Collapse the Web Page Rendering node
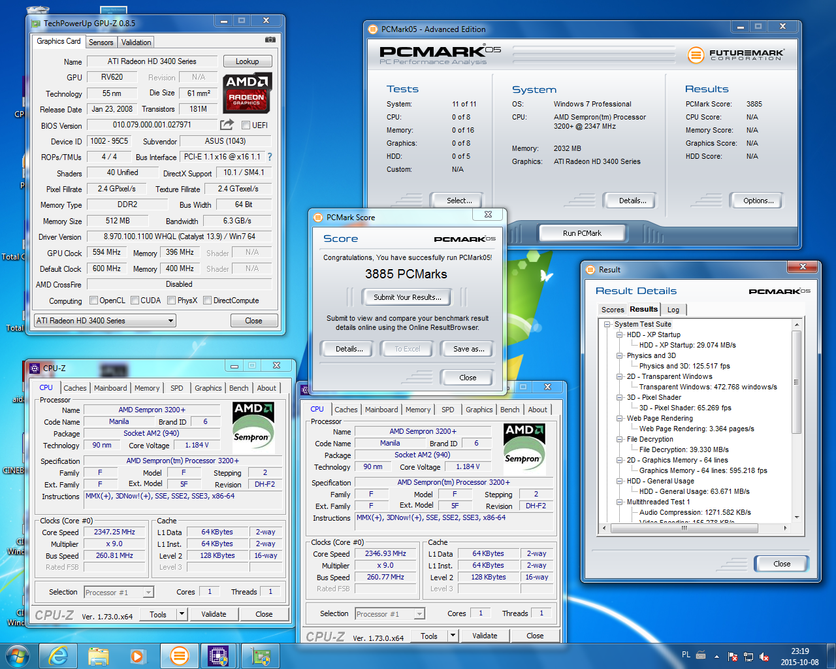The height and width of the screenshot is (669, 836). pos(619,418)
